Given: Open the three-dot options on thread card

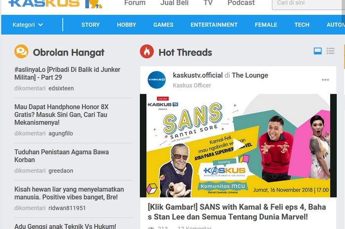Looking at the screenshot, I should [x=325, y=80].
